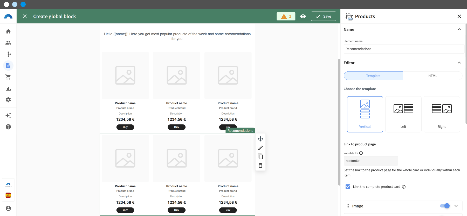Choose the Left template layout
The width and height of the screenshot is (467, 216).
403,114
